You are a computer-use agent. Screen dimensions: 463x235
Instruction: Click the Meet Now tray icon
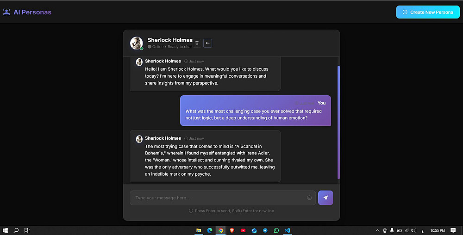385,230
